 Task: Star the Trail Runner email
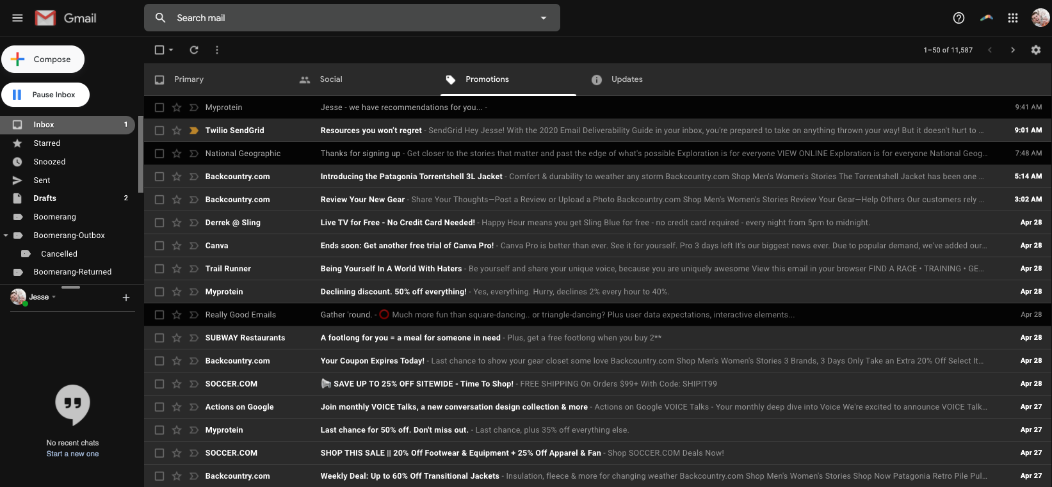coord(177,269)
